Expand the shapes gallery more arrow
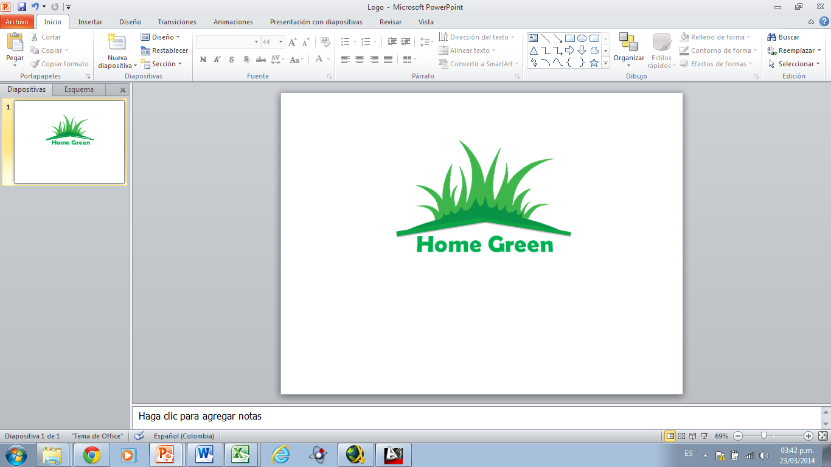This screenshot has height=467, width=831. (605, 63)
